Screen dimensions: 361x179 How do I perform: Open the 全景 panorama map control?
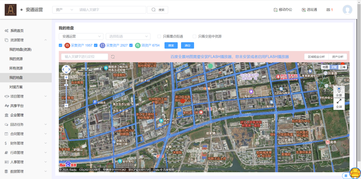(339, 92)
